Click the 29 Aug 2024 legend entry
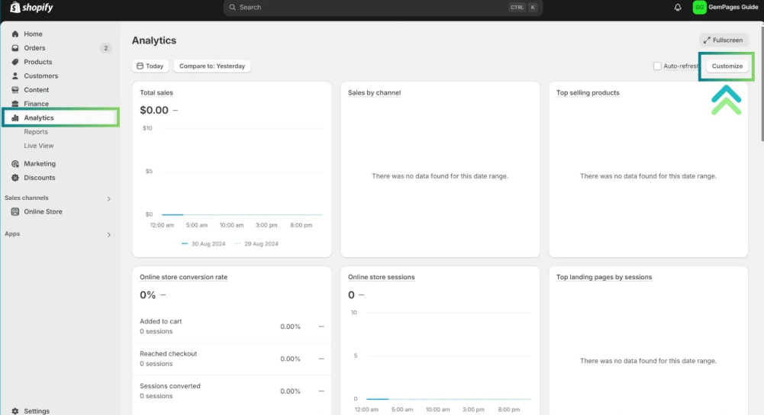Viewport: 764px width, 415px height. pyautogui.click(x=256, y=244)
